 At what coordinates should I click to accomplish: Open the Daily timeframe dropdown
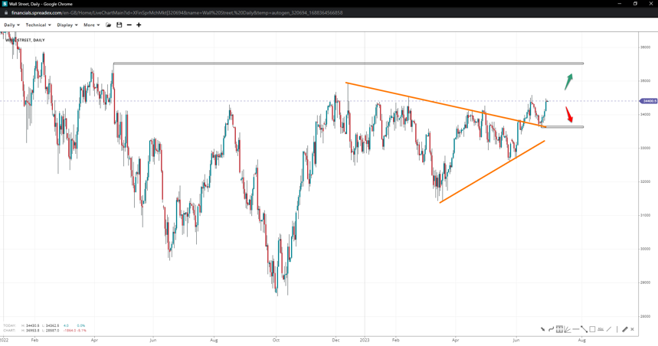pos(11,25)
